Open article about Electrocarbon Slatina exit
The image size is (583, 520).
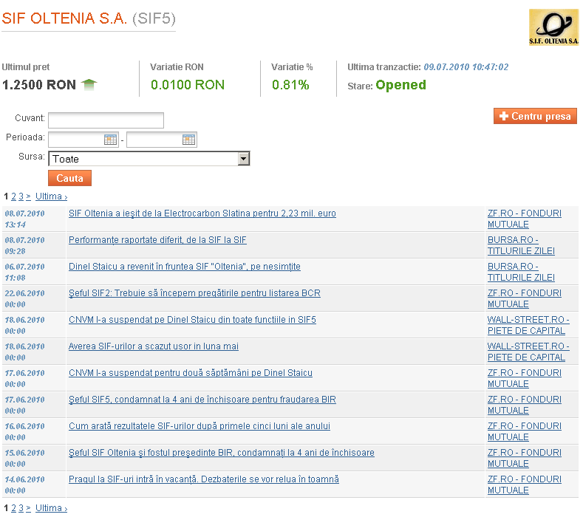tap(202, 213)
